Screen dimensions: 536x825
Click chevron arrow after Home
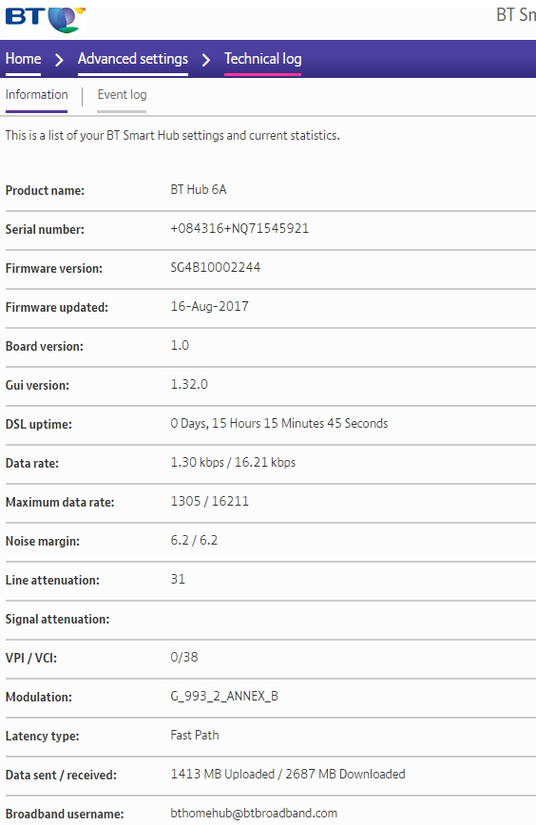coord(60,60)
